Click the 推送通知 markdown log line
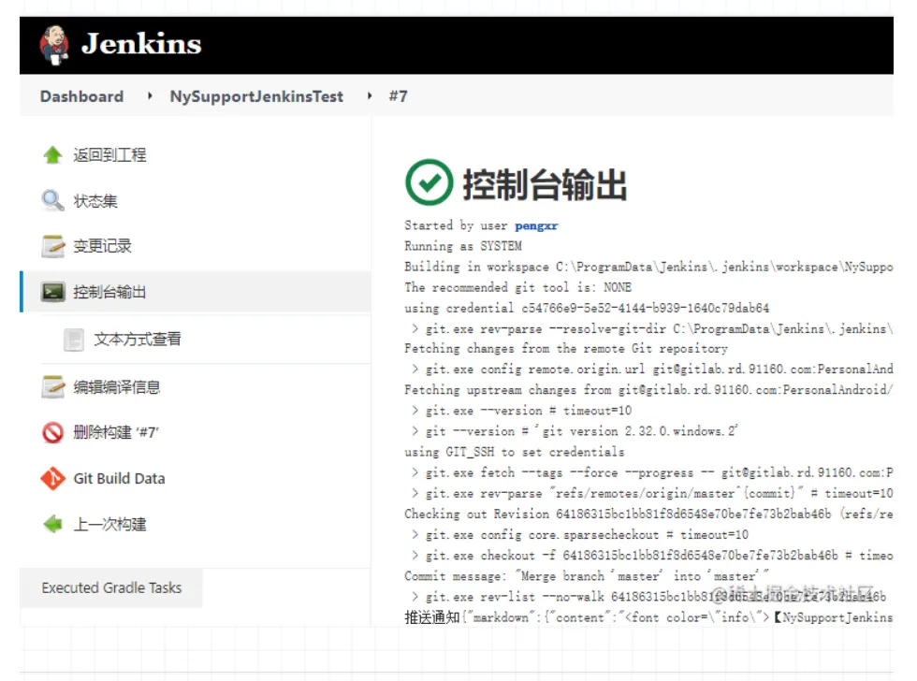917x681 pixels. [648, 618]
